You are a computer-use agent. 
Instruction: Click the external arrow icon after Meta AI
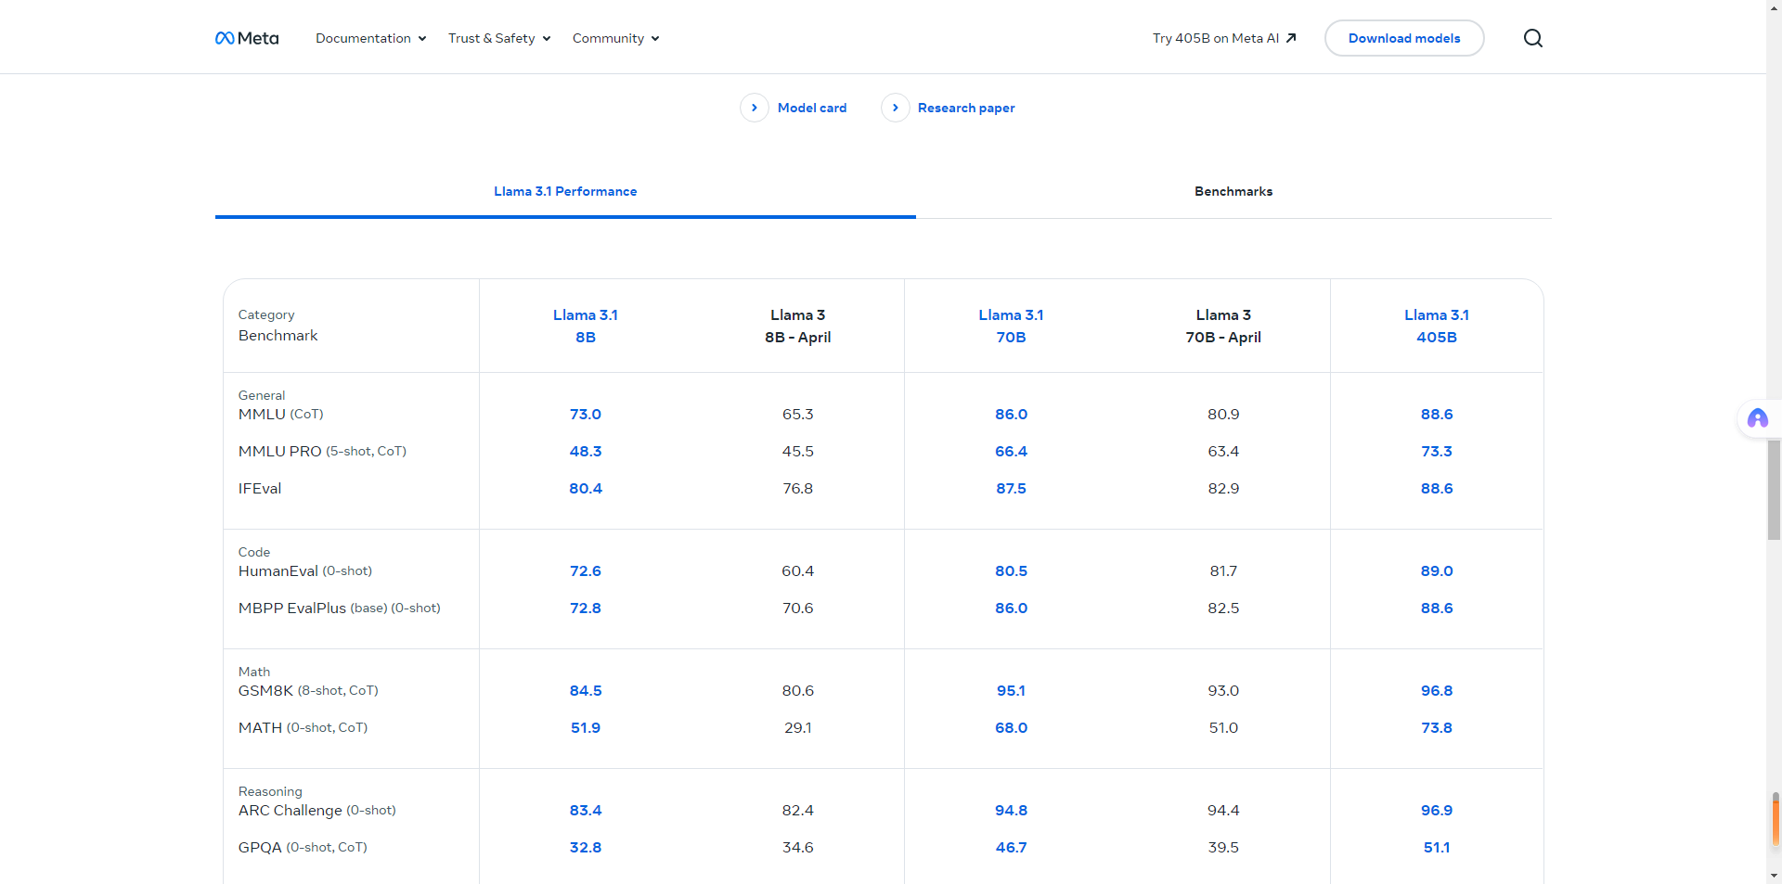coord(1291,38)
